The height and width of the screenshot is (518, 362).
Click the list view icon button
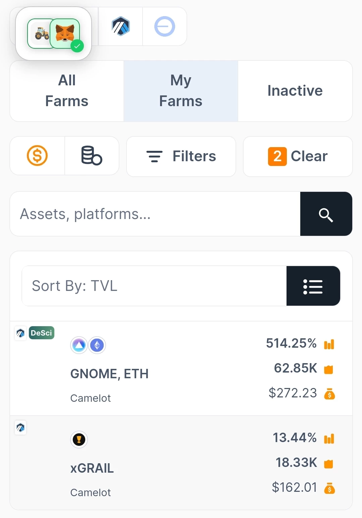coord(313,286)
